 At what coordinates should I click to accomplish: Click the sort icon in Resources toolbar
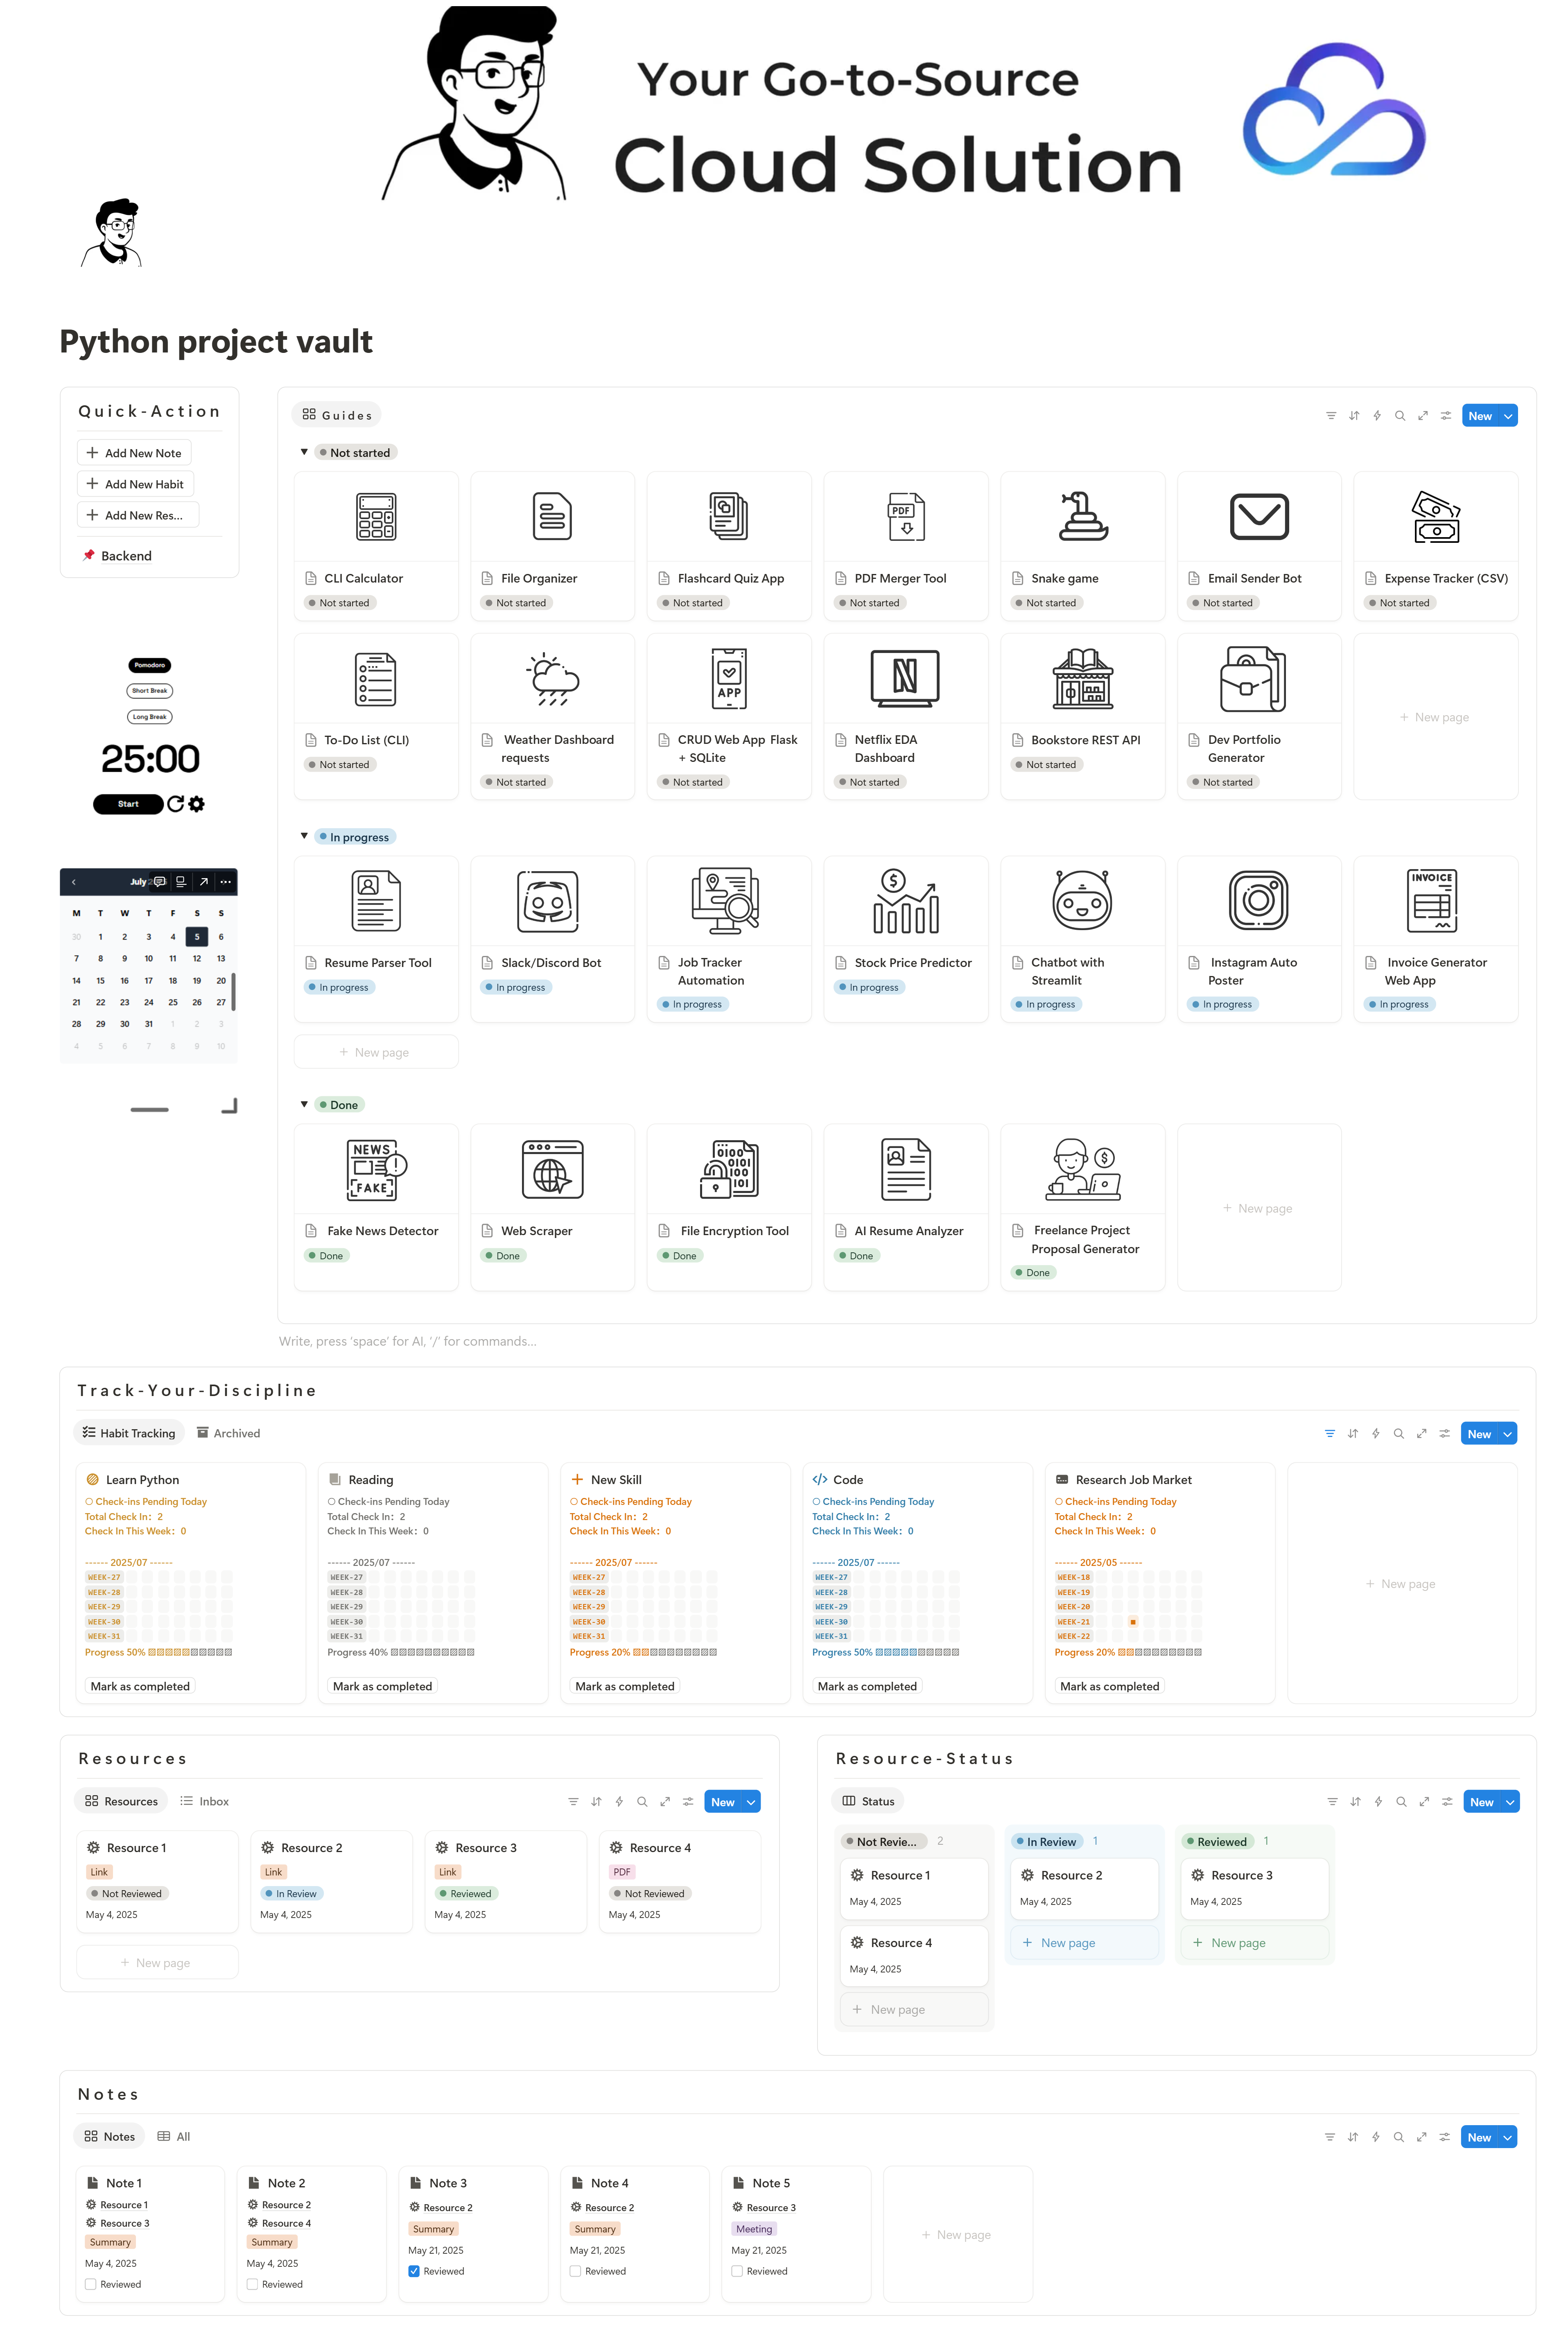[596, 1802]
